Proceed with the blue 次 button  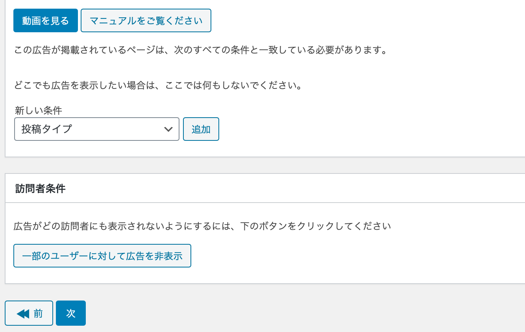(71, 314)
